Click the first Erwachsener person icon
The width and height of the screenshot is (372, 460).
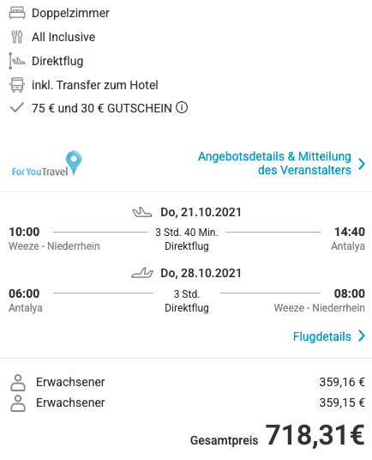tap(18, 383)
